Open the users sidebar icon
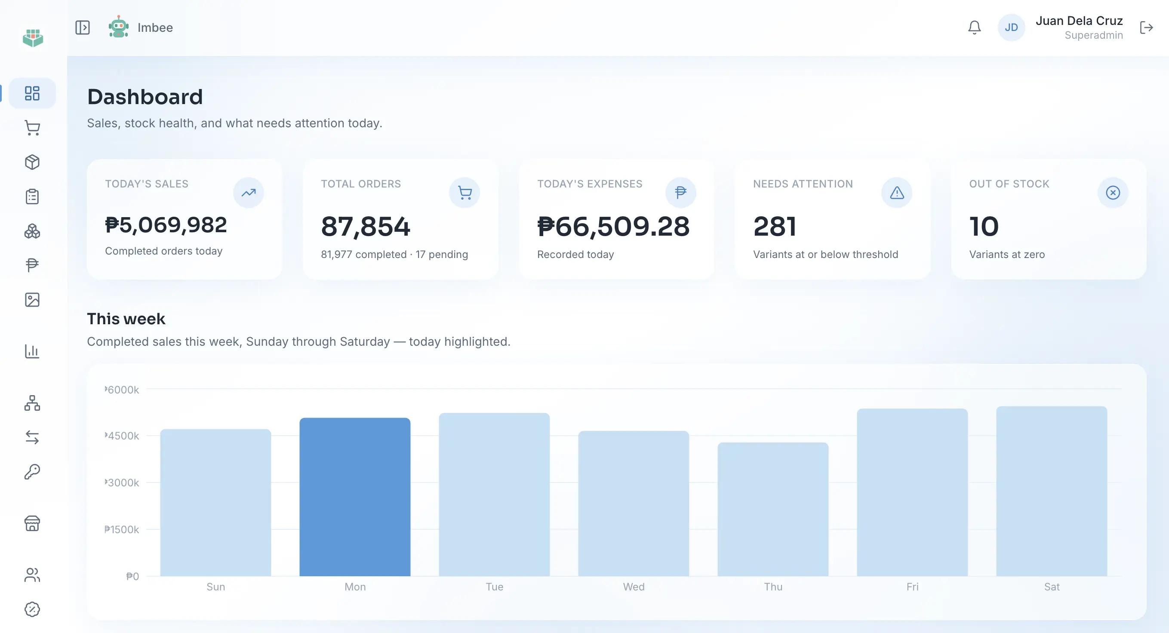Viewport: 1169px width, 633px height. [32, 575]
